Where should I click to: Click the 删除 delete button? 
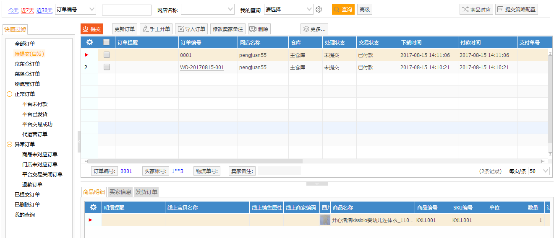click(x=259, y=29)
